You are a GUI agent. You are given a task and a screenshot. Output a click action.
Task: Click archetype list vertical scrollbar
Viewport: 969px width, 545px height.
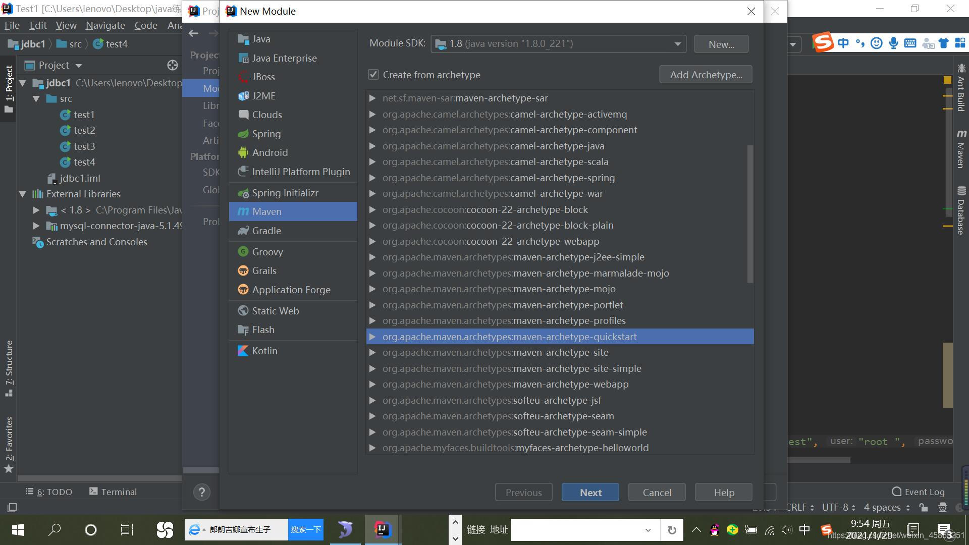pyautogui.click(x=750, y=214)
